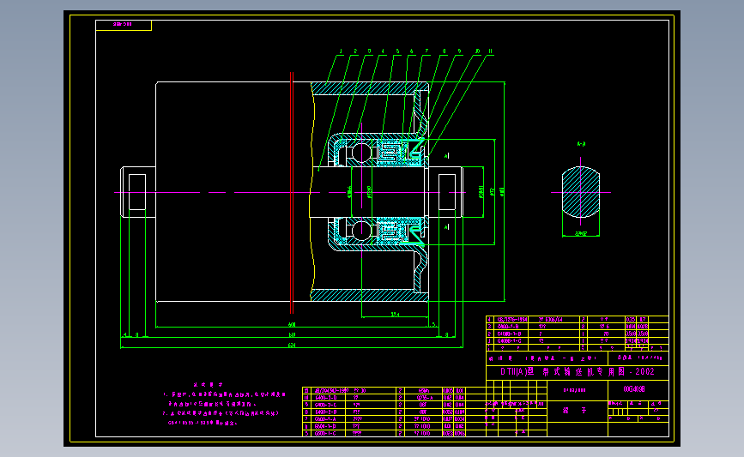Image resolution: width=744 pixels, height=457 pixels.
Task: Select the A-A section view label
Action: click(581, 144)
